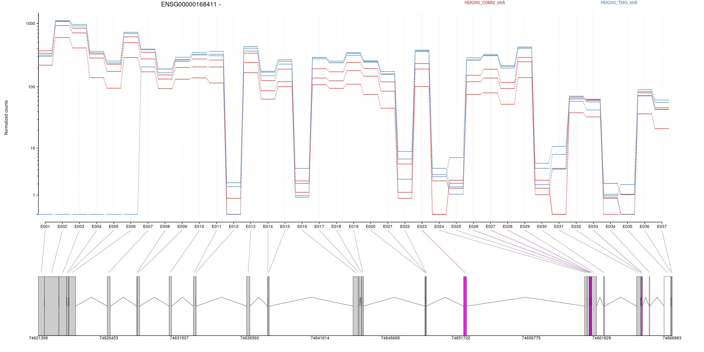The width and height of the screenshot is (704, 352).
Task: Click the Normalized counts axis label
Action: pos(6,118)
